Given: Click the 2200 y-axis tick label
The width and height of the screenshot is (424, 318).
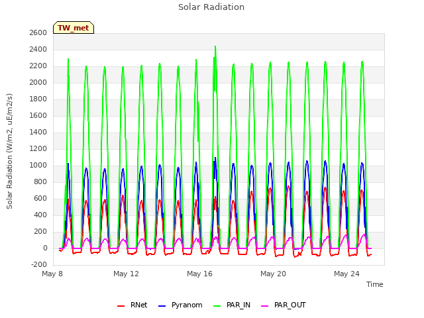Looking at the screenshot, I should tap(38, 66).
